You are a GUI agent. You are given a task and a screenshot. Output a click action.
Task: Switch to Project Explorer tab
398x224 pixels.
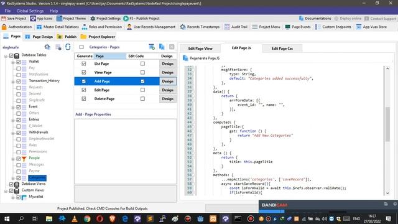click(x=98, y=37)
